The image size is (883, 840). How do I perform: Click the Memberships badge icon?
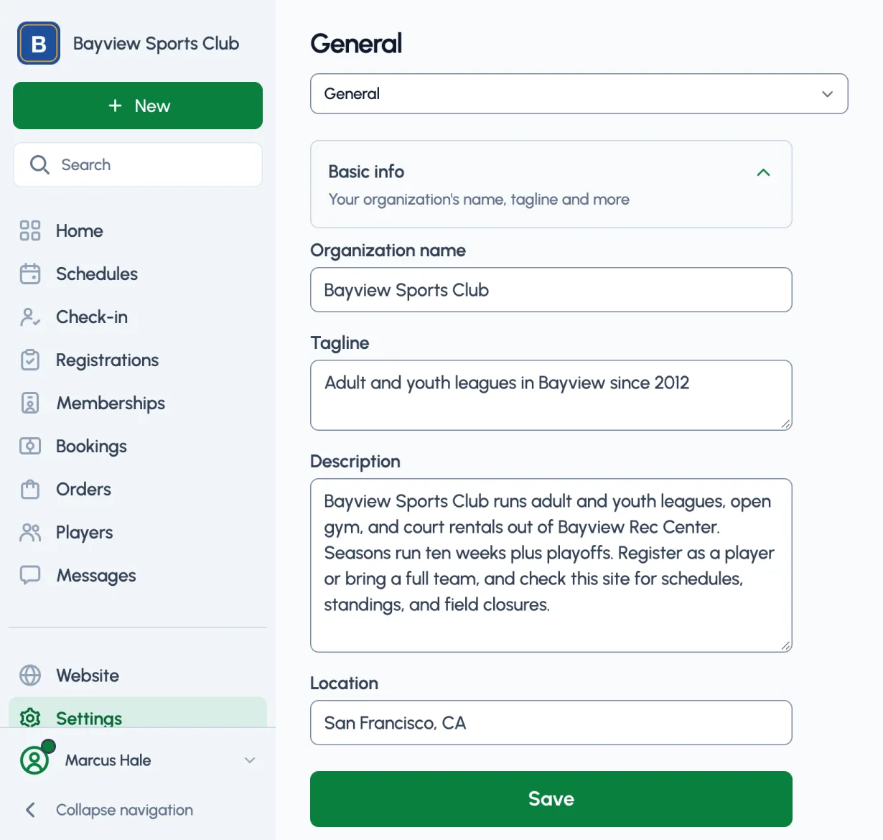click(30, 403)
